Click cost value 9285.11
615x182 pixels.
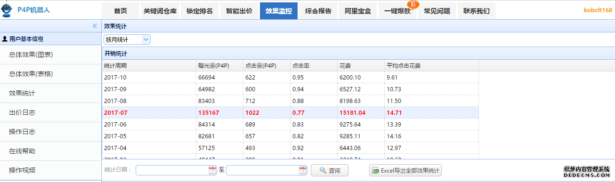point(350,136)
